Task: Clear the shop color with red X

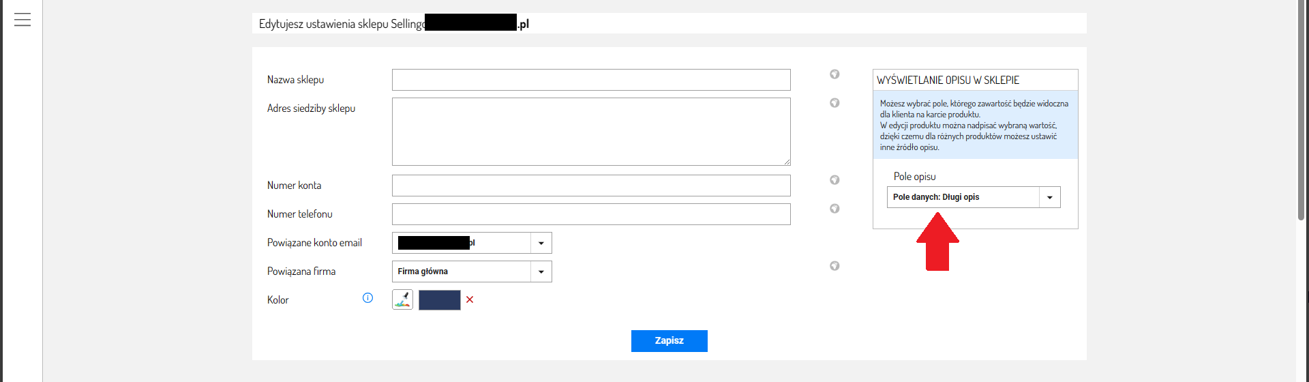Action: click(x=470, y=299)
